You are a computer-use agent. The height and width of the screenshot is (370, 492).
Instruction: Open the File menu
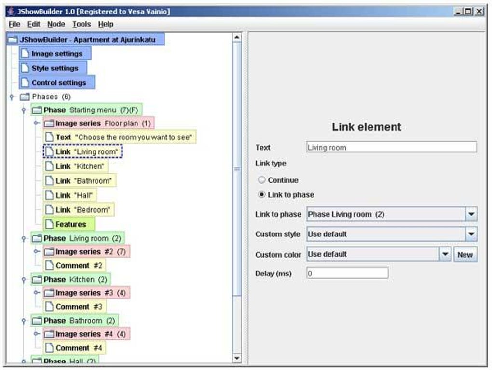click(14, 24)
